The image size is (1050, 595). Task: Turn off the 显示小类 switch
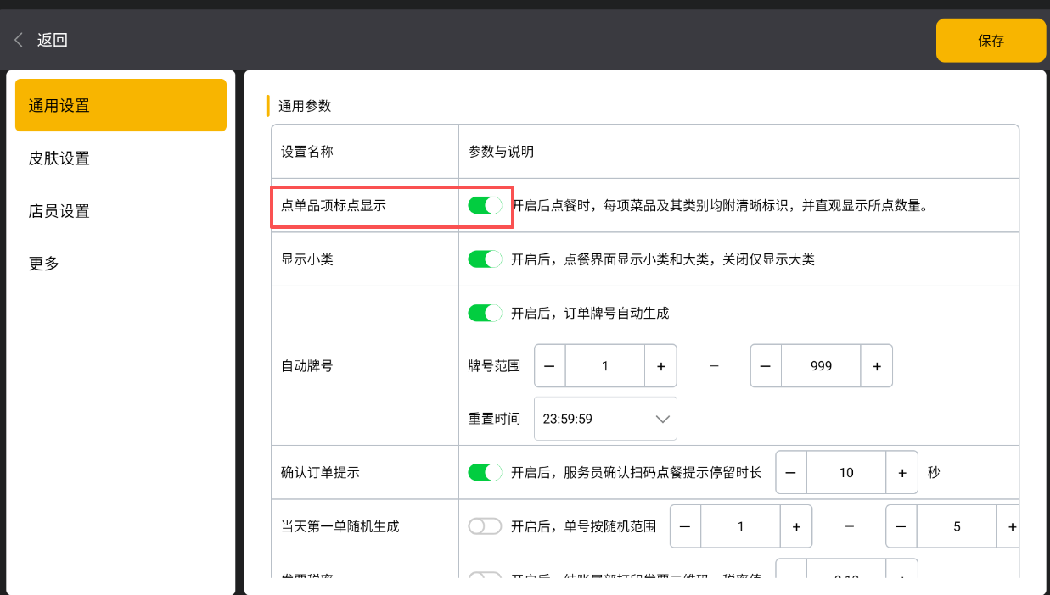tap(486, 259)
